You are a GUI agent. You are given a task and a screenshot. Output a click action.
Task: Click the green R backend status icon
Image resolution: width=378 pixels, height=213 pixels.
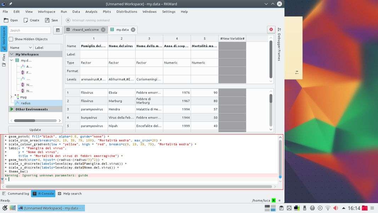coord(273,201)
